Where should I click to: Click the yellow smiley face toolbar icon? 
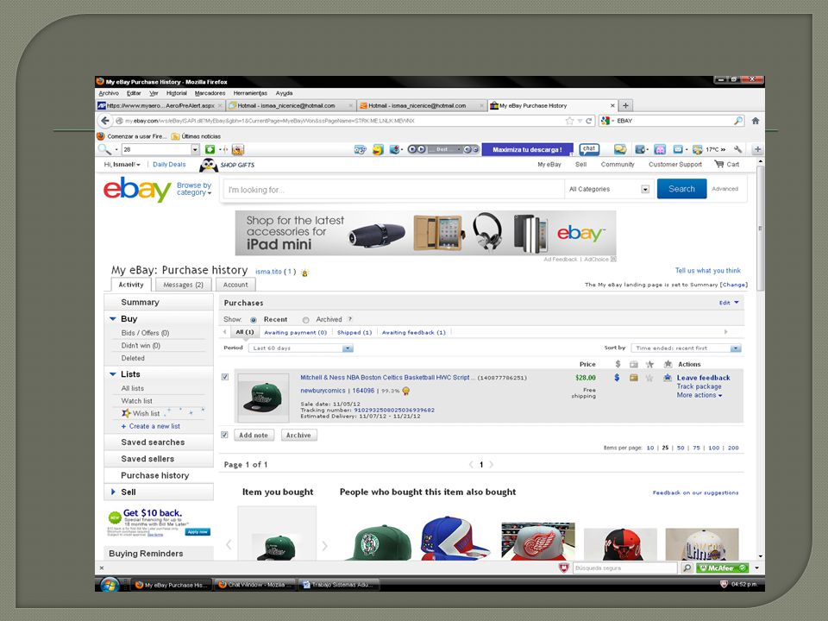click(378, 150)
